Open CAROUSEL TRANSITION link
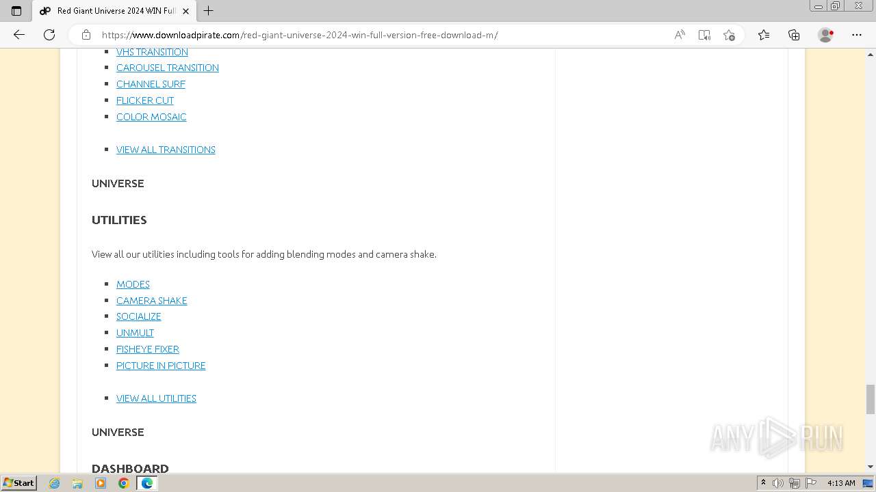 168,68
